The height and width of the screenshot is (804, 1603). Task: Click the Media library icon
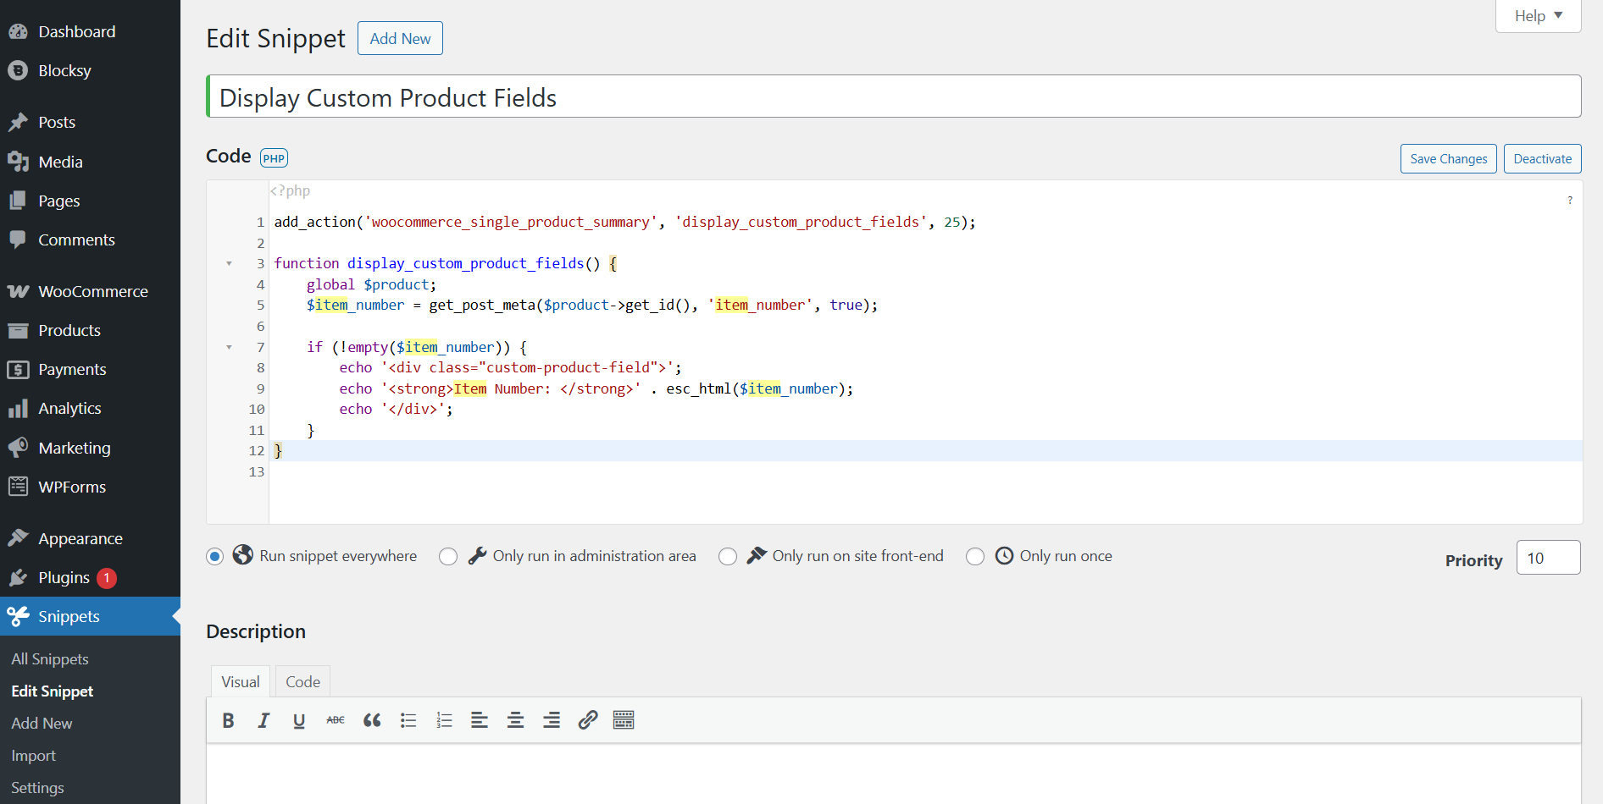point(18,162)
